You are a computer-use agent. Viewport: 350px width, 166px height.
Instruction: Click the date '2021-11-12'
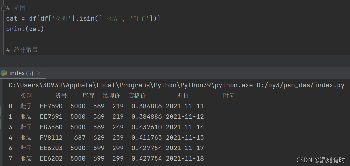pos(185,116)
